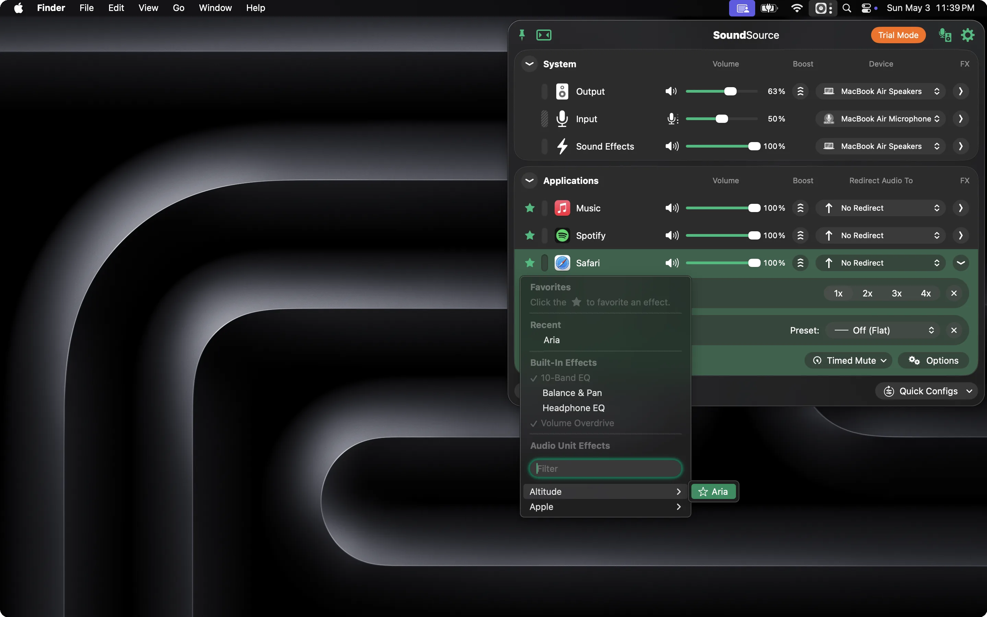This screenshot has height=617, width=987.
Task: Set Volume Overdrive to 2x
Action: click(867, 293)
